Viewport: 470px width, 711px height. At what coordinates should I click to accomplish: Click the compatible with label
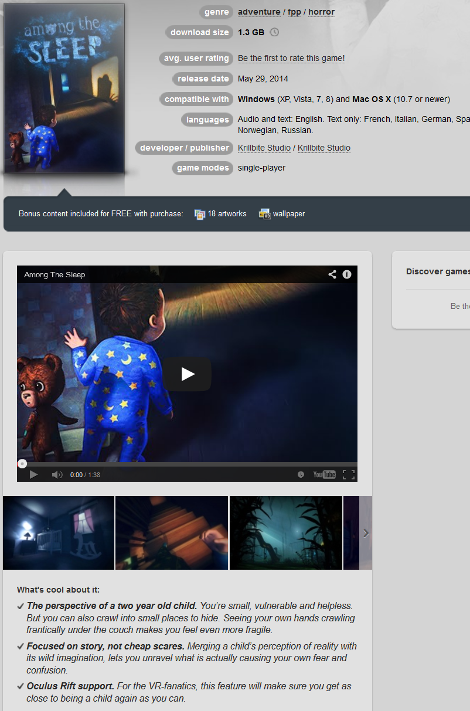point(197,99)
